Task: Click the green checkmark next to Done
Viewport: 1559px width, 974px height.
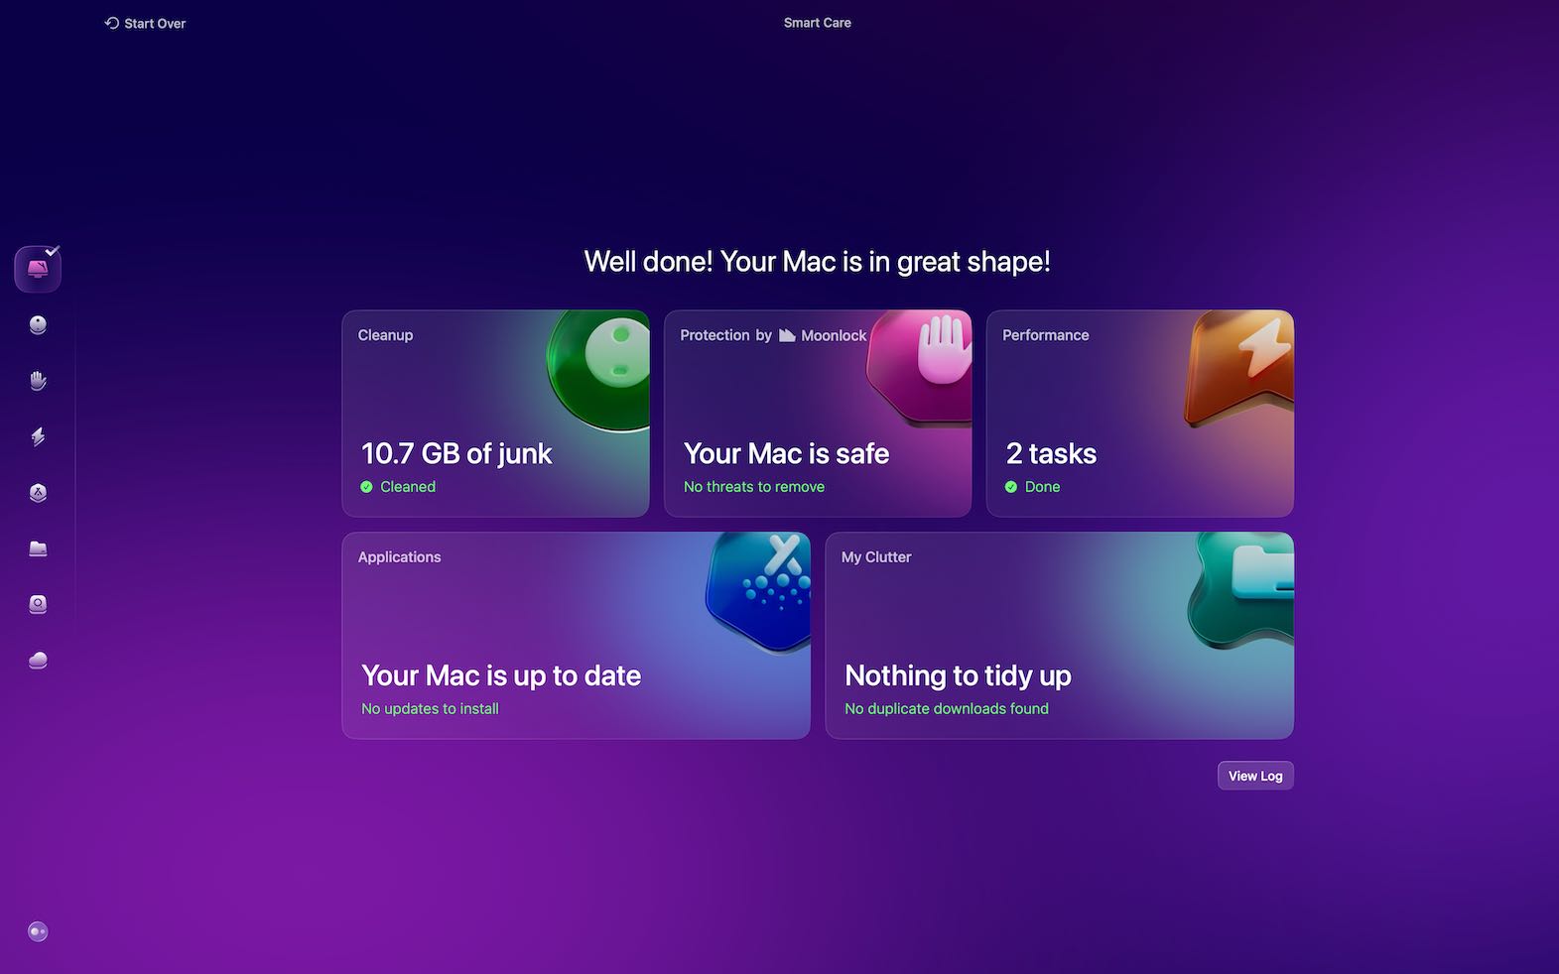Action: click(1010, 487)
